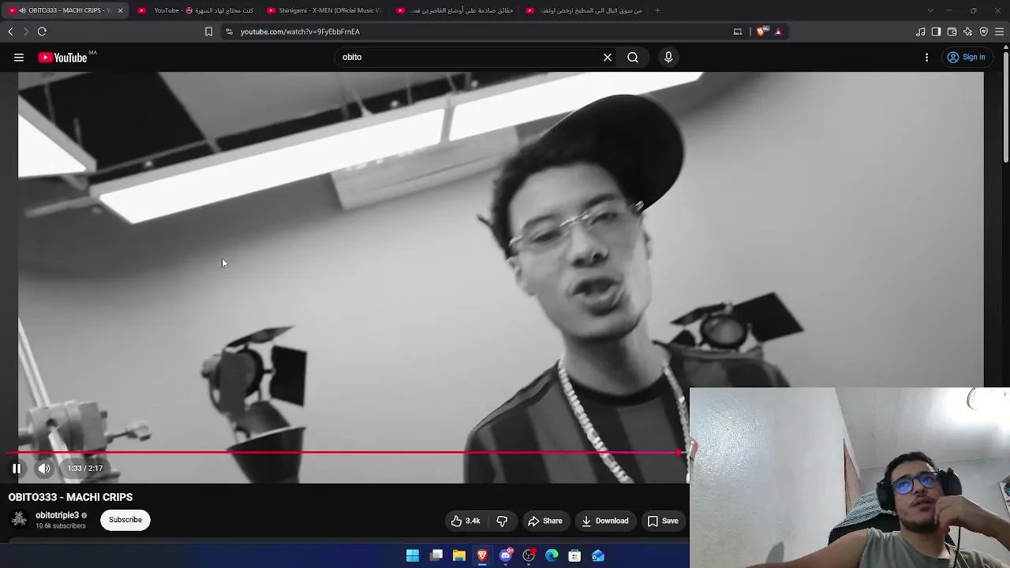Open site information icon beside the URL

point(229,32)
